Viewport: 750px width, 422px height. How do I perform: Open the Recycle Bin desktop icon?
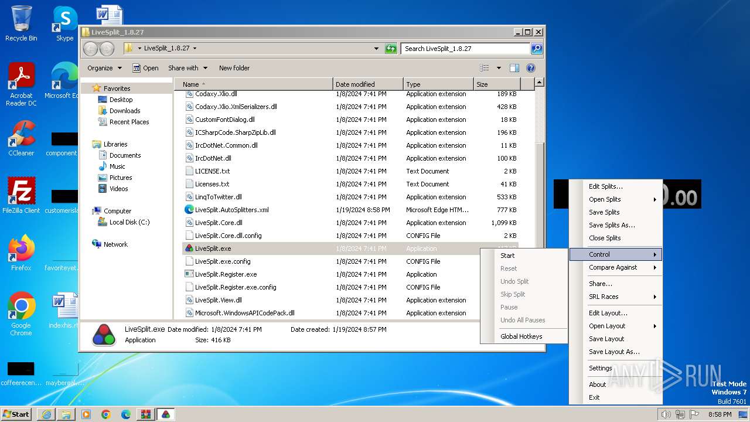pyautogui.click(x=21, y=23)
